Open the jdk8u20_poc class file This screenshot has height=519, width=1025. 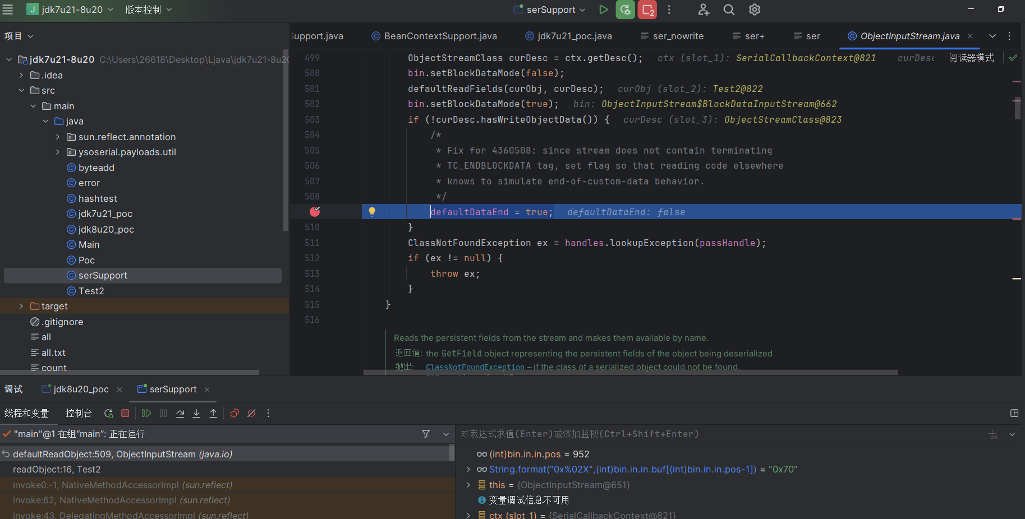(x=106, y=229)
